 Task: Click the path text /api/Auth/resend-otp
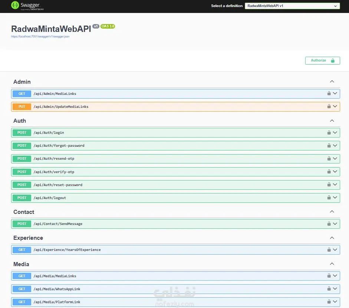[54, 159]
